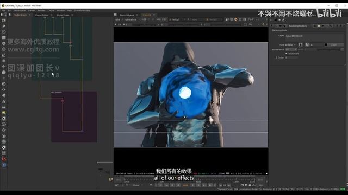The width and height of the screenshot is (348, 195).
Task: Click the backdrop border width slider
Action: [x=330, y=49]
